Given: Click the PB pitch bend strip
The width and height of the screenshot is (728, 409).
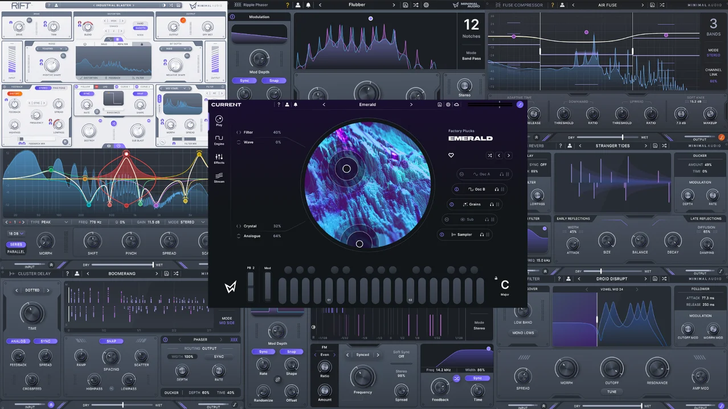Looking at the screenshot, I should [251, 287].
